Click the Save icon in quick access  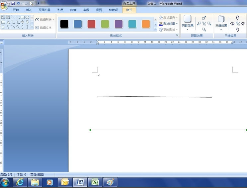[13, 3]
